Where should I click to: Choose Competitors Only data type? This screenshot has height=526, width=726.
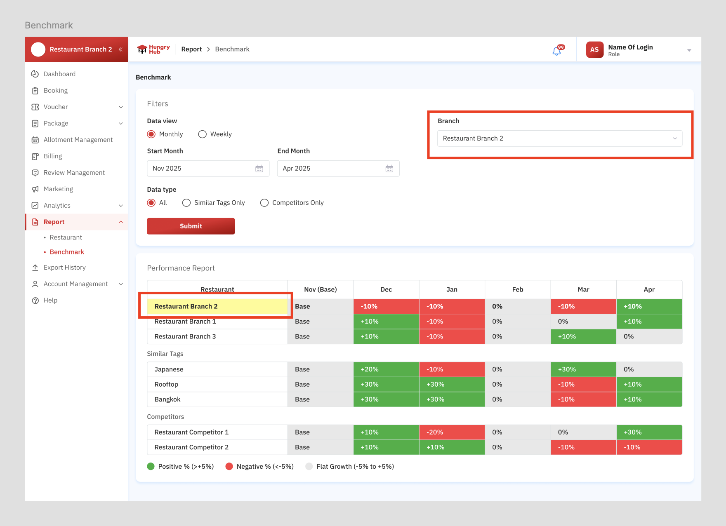point(264,203)
